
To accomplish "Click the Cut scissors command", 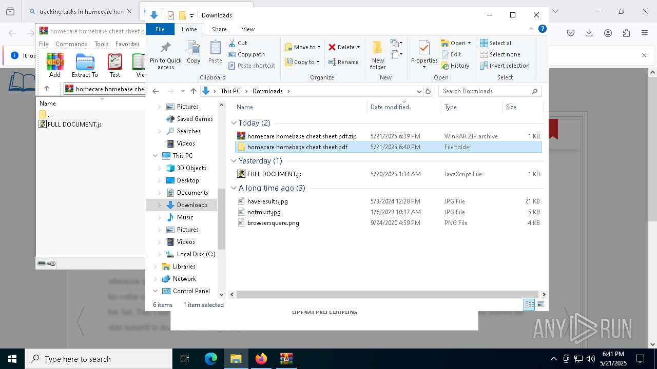I will 238,43.
